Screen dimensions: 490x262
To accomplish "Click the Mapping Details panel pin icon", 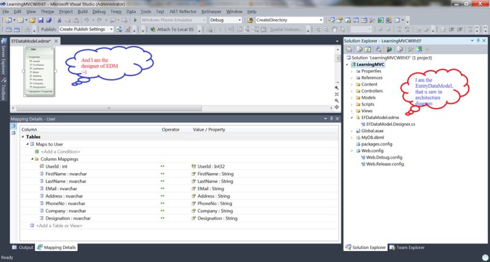I will [331, 119].
